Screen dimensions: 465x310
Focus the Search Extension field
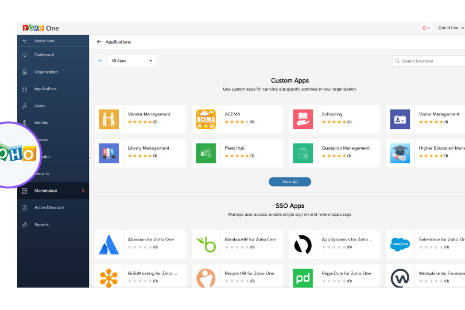[431, 61]
